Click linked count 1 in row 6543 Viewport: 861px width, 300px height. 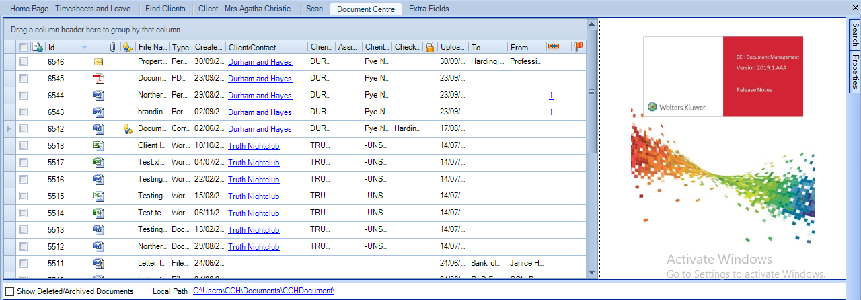tap(551, 112)
